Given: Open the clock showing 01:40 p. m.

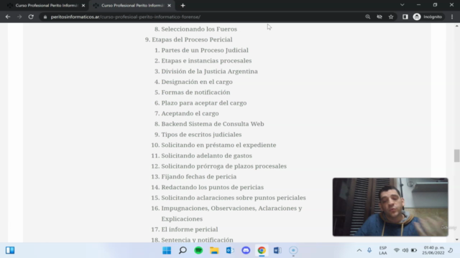Looking at the screenshot, I should click(x=433, y=250).
